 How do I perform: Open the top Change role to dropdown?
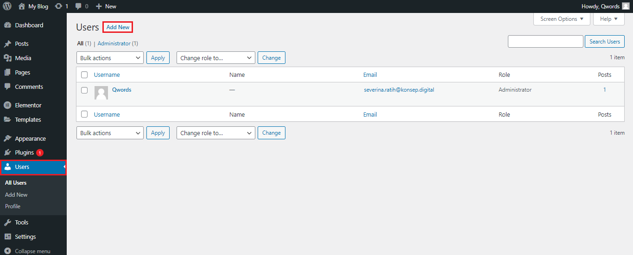click(x=216, y=58)
